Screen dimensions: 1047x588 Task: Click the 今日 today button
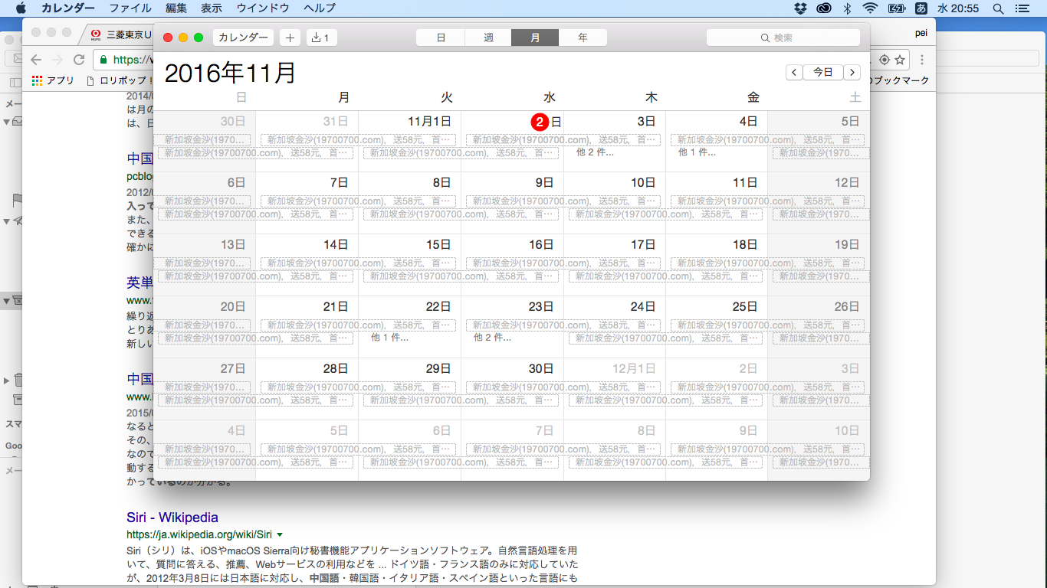click(x=822, y=72)
